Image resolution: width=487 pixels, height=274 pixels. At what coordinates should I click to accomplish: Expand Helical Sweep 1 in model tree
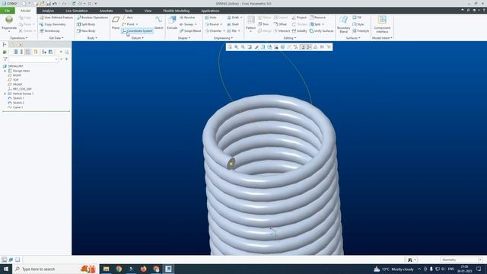(x=5, y=94)
